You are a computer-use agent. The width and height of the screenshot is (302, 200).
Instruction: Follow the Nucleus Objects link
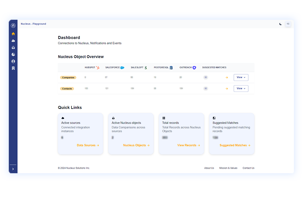pos(136,145)
